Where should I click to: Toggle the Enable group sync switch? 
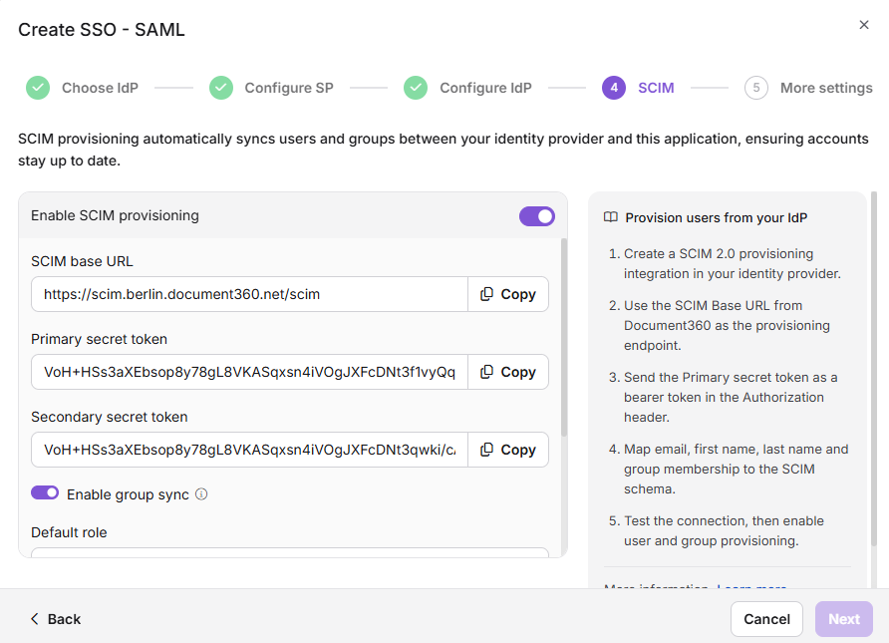point(45,492)
